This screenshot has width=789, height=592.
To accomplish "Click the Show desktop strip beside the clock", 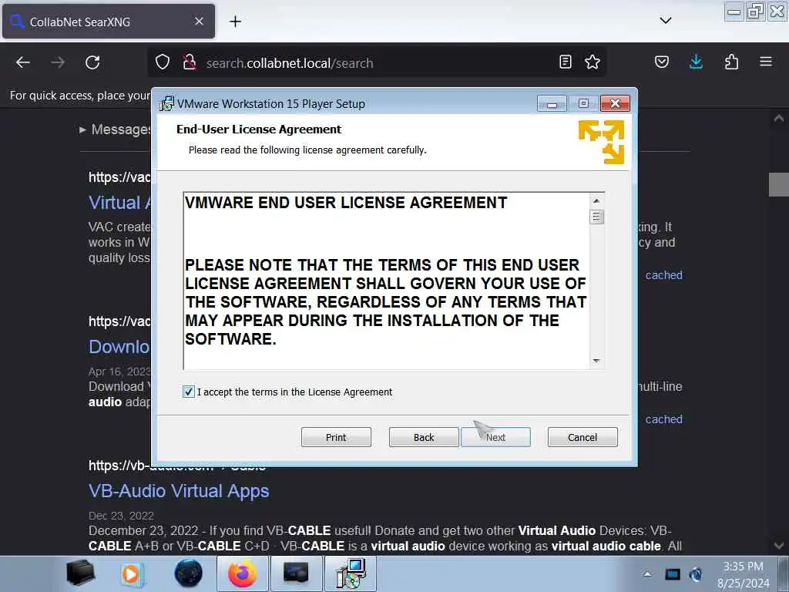I will (784, 573).
